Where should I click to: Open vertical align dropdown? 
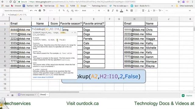point(149,11)
